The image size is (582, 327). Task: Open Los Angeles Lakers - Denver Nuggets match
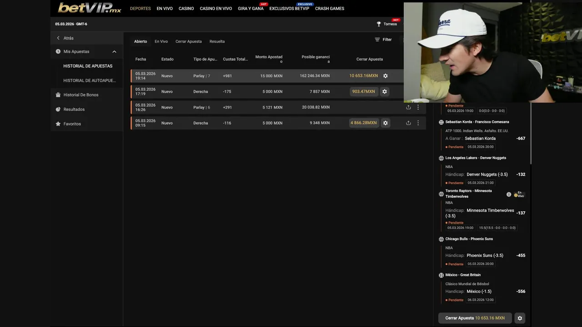[476, 158]
